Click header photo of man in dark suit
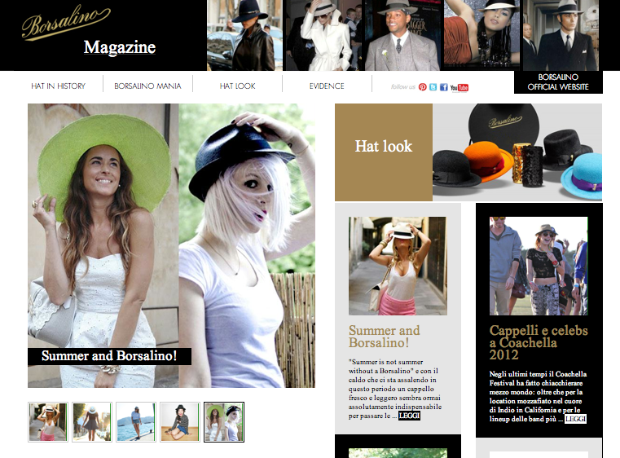This screenshot has width=620, height=458. [x=561, y=35]
